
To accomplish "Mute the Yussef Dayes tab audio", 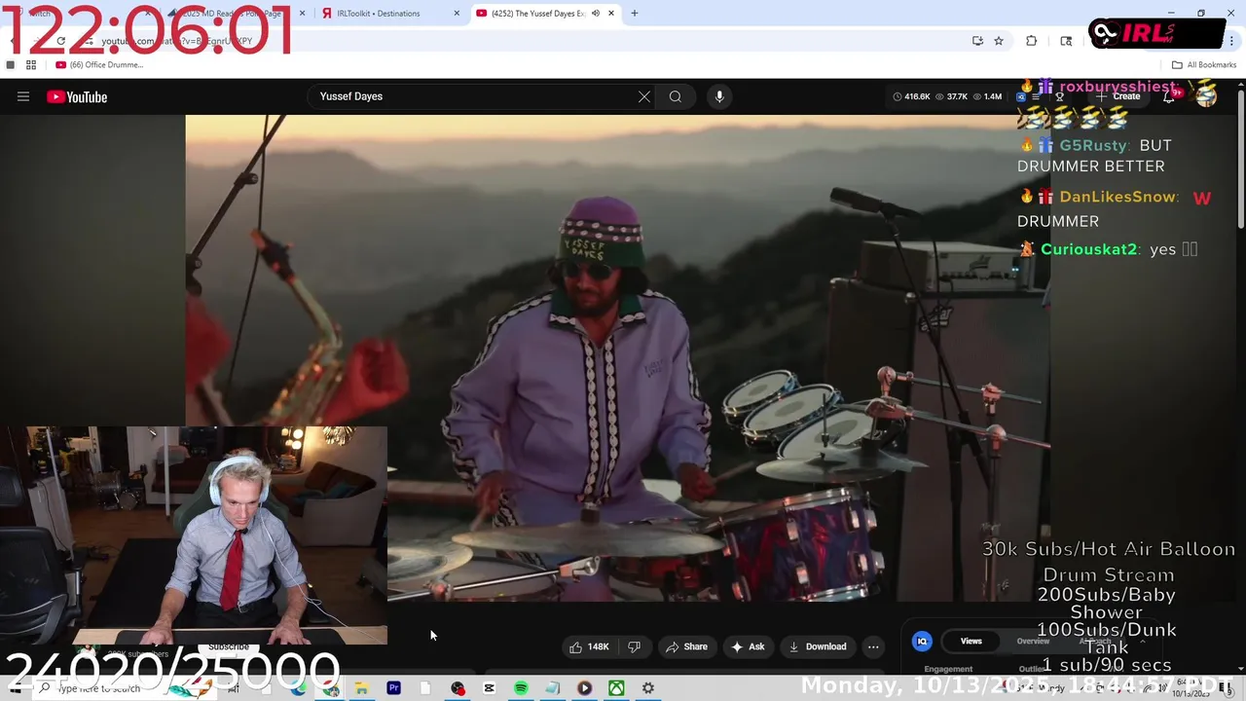I will pos(596,14).
